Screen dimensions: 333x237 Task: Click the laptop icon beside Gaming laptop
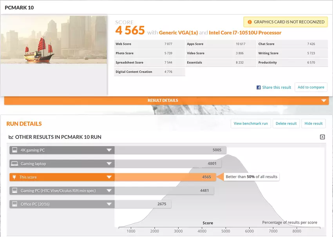(14, 163)
